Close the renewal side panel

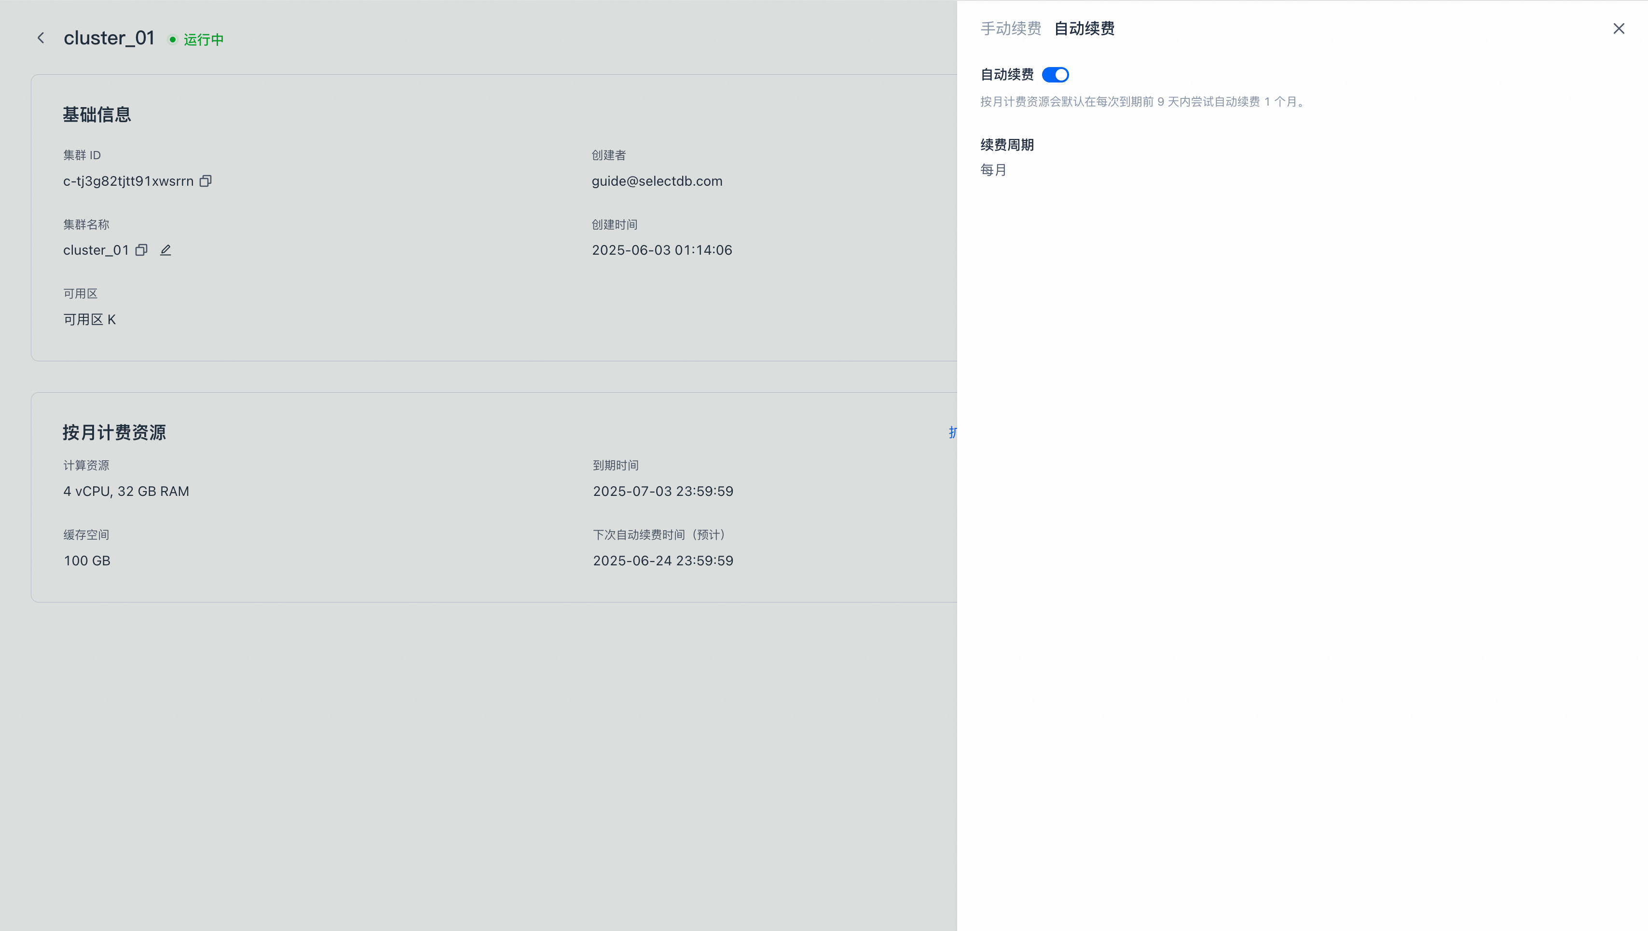pyautogui.click(x=1619, y=29)
